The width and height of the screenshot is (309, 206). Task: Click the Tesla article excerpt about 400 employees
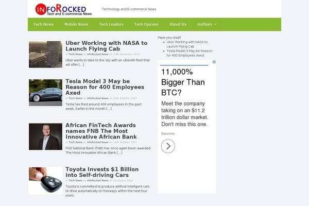click(x=104, y=106)
